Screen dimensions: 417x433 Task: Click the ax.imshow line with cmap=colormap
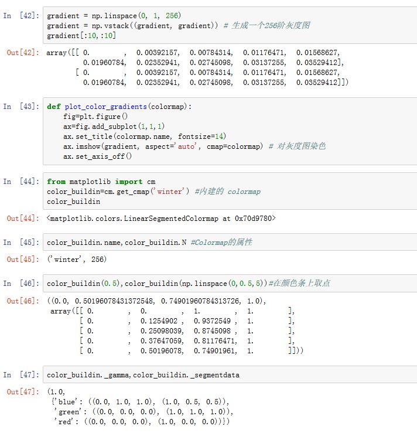tap(163, 146)
